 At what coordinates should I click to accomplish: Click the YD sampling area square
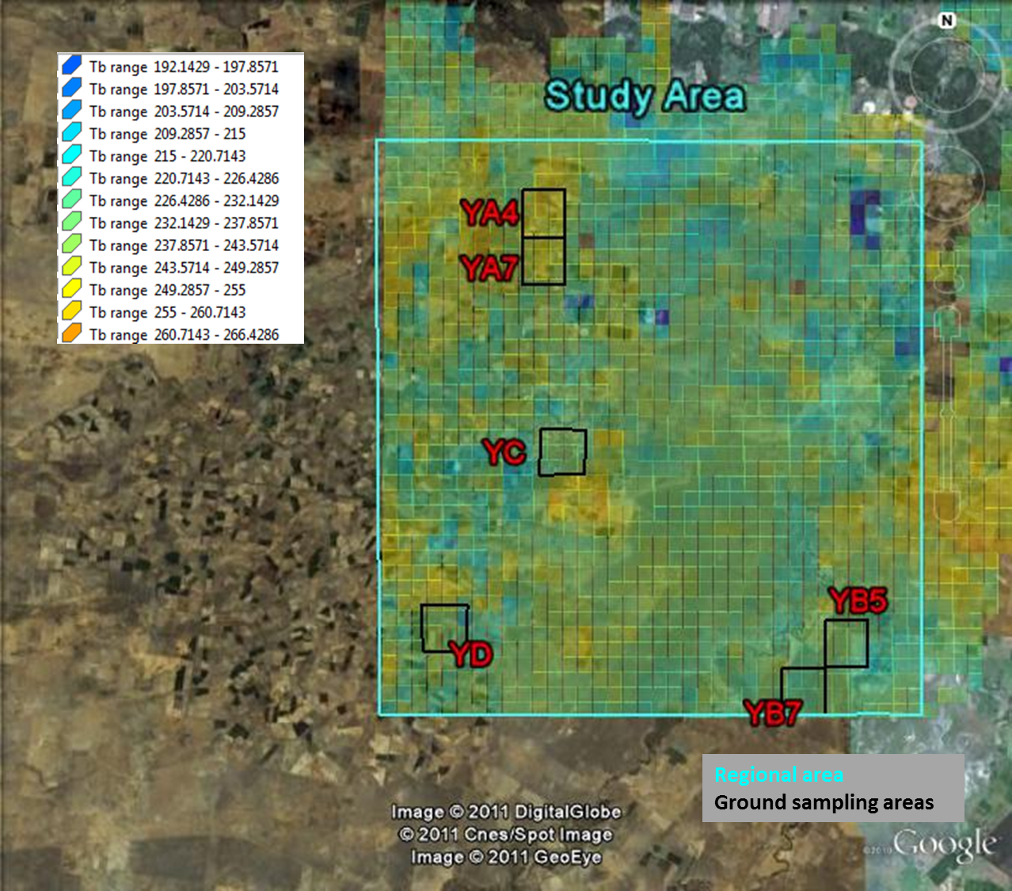coord(444,628)
